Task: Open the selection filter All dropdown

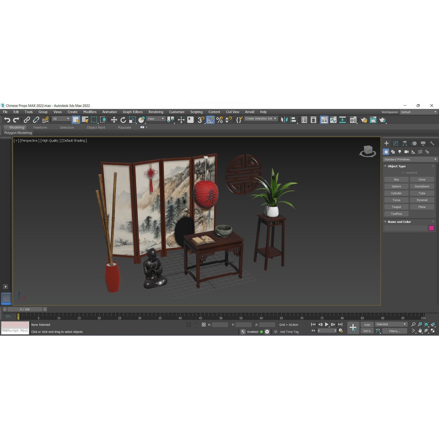Action: (x=61, y=119)
